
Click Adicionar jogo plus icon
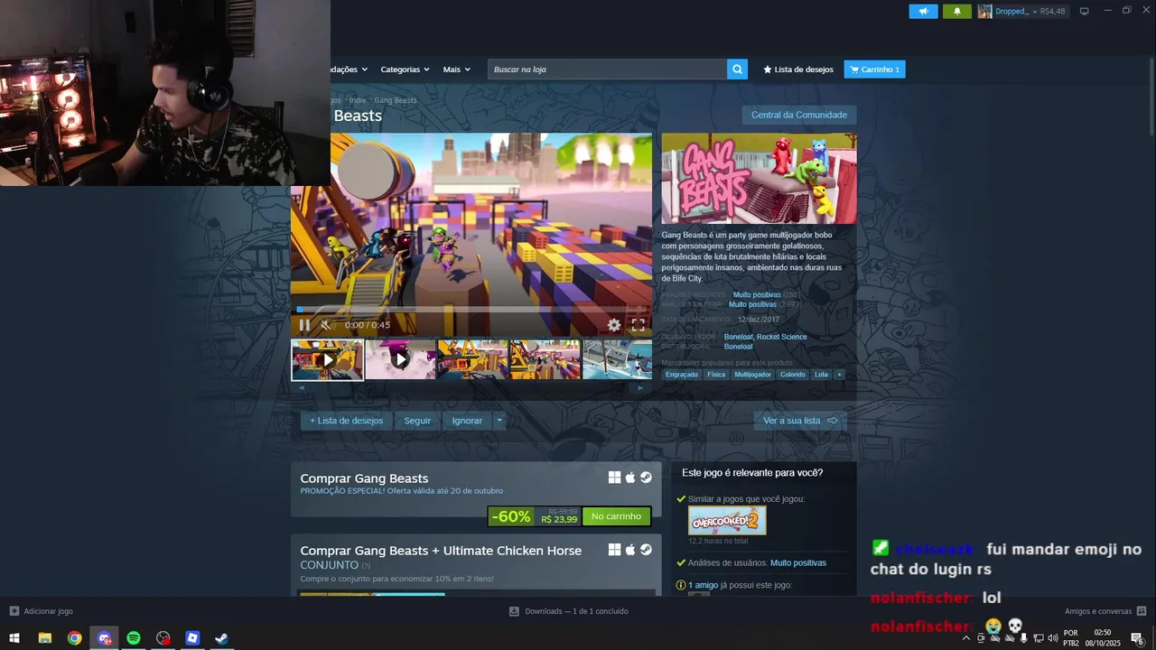(14, 611)
